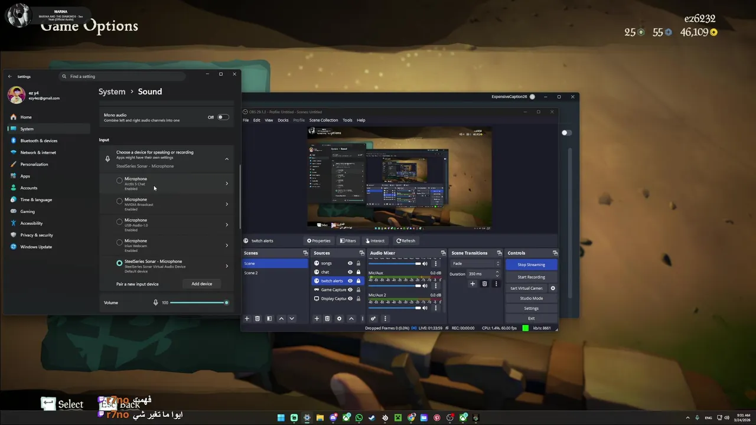This screenshot has width=756, height=425.
Task: Open source properties gear in Sources toolbar
Action: pos(339,319)
